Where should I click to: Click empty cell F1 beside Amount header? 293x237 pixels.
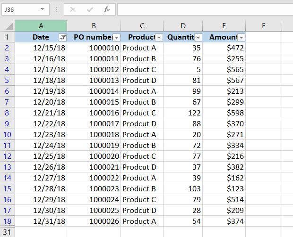click(264, 37)
